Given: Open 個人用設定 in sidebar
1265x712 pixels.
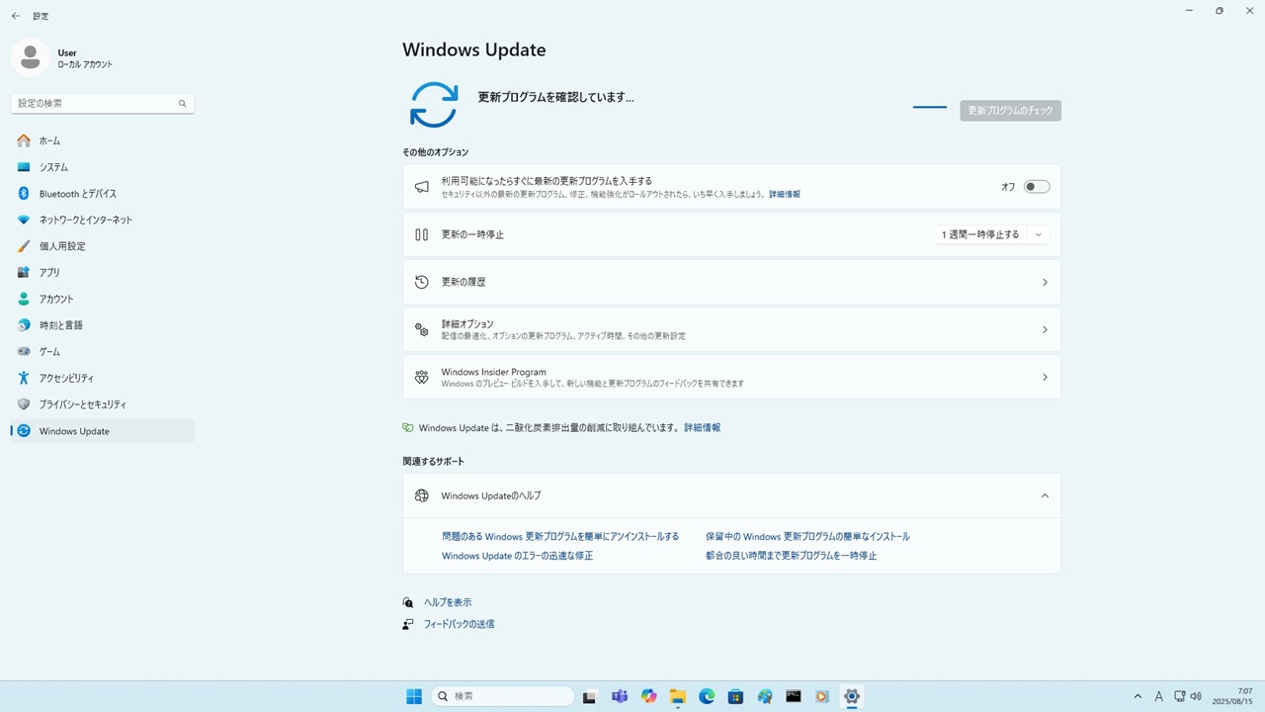Looking at the screenshot, I should [x=103, y=246].
